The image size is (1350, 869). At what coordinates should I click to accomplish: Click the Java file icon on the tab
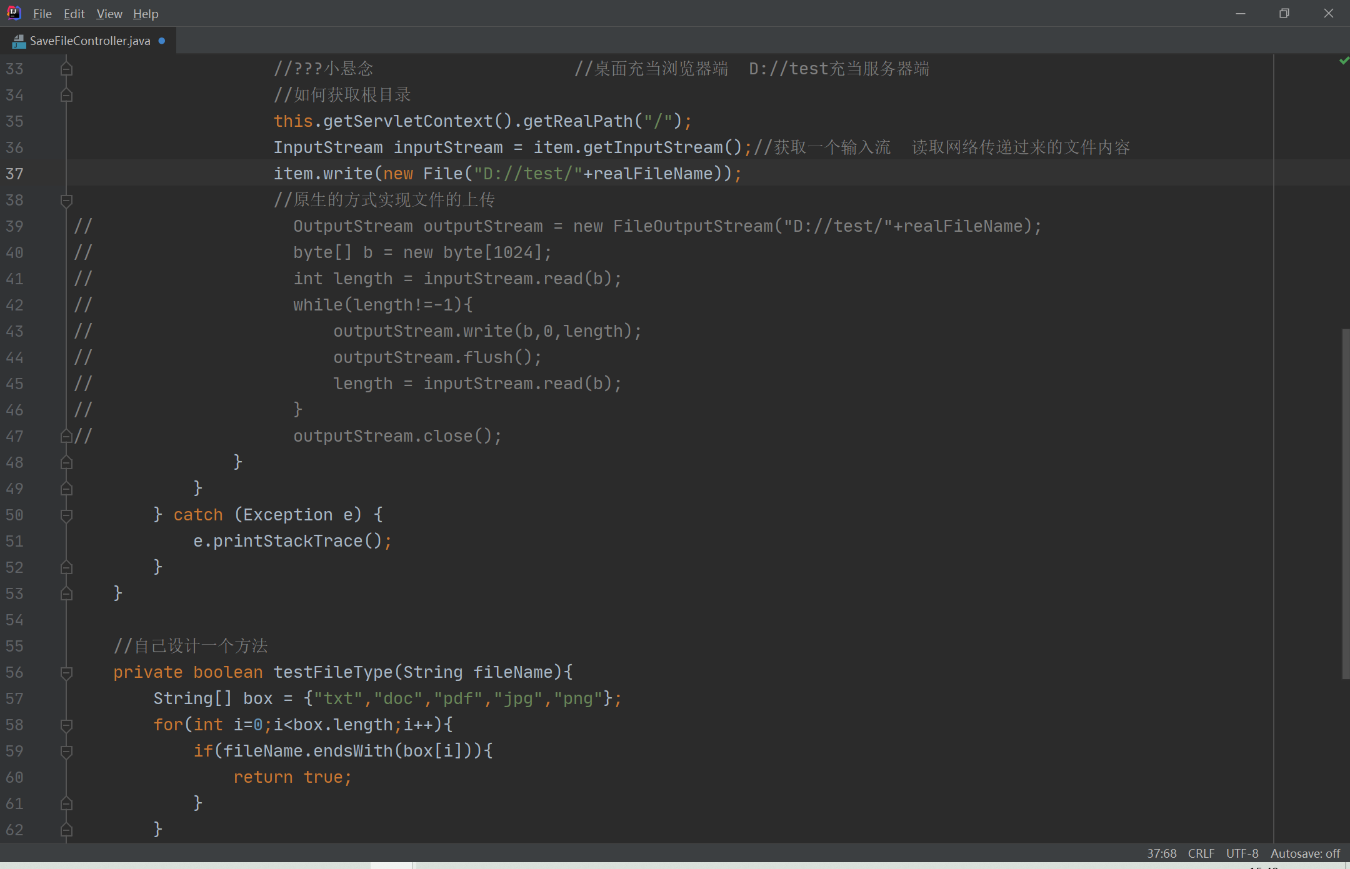(x=19, y=41)
